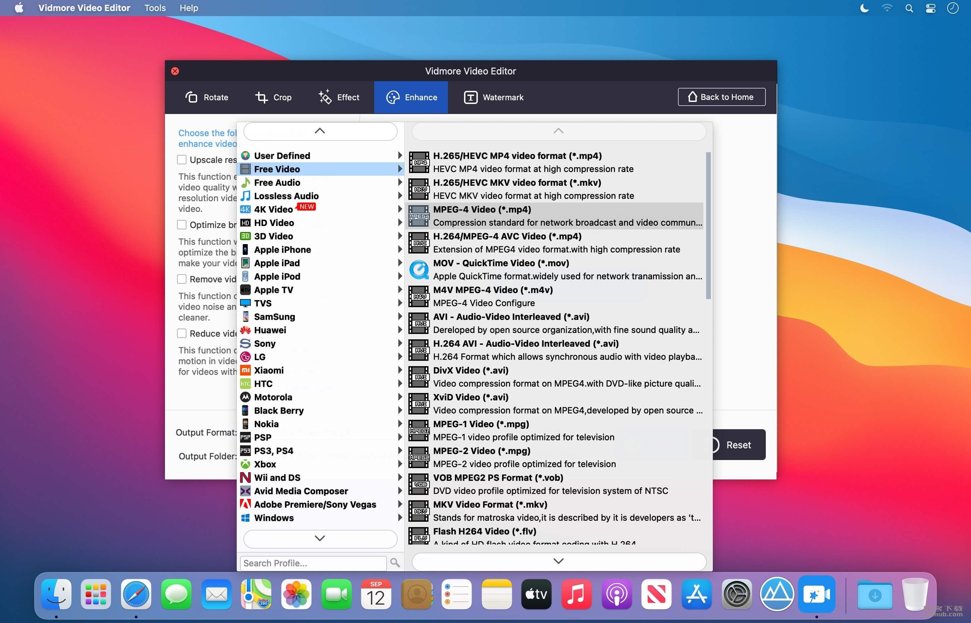Select the MOV QuickTime Video format icon
This screenshot has height=623, width=971.
tap(418, 270)
